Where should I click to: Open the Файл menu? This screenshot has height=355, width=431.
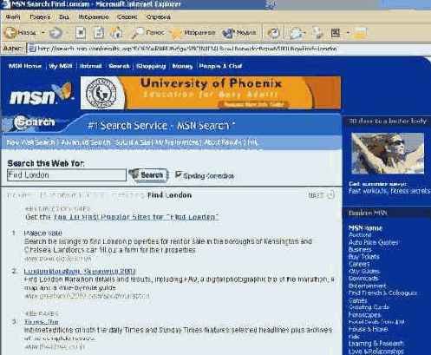tap(13, 17)
